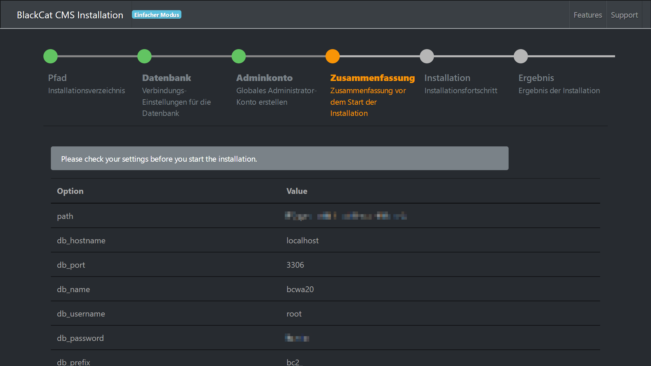
Task: Click 'Ergebnis der Installation' description
Action: [x=559, y=90]
